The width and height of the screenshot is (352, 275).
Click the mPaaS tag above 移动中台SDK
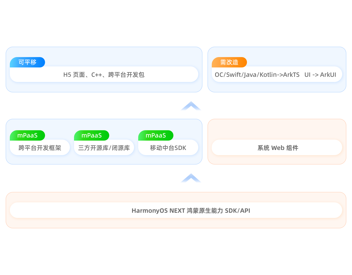tap(156, 135)
